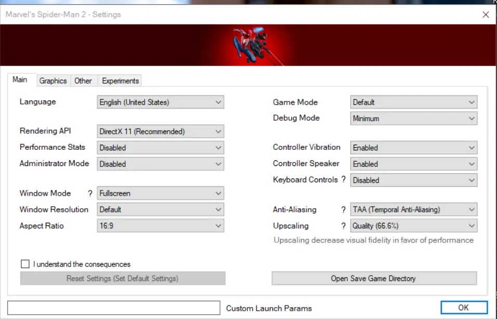
Task: Confirm with the OK button
Action: click(x=464, y=307)
